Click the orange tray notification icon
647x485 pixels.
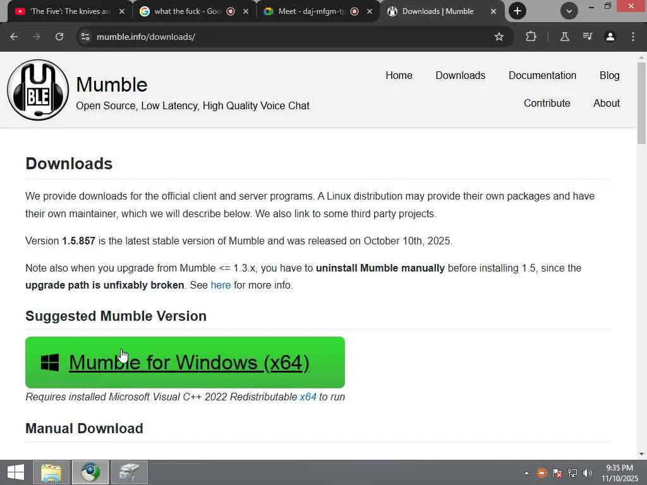pyautogui.click(x=541, y=473)
